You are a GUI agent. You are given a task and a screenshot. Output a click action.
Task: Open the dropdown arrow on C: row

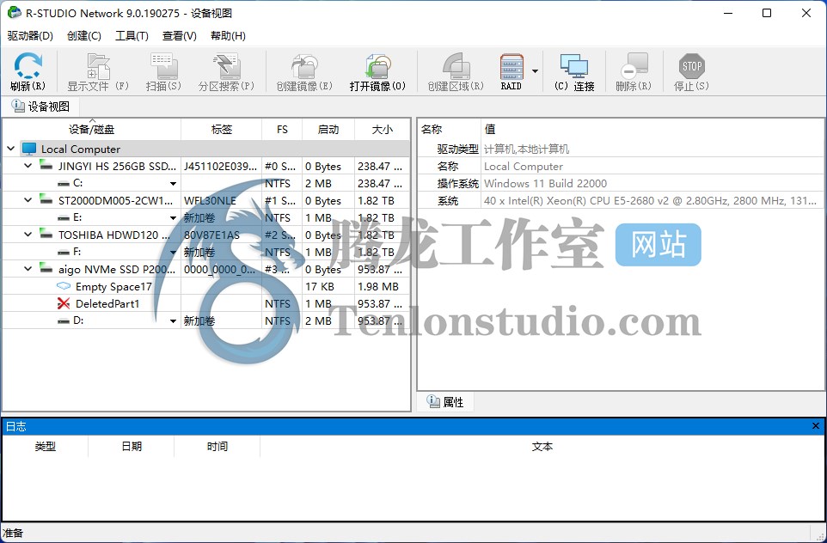[173, 184]
